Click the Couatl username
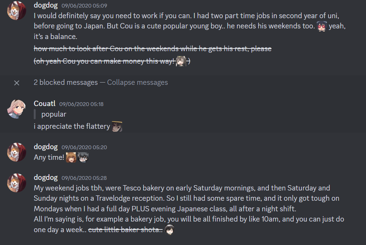The width and height of the screenshot is (366, 245). (45, 104)
